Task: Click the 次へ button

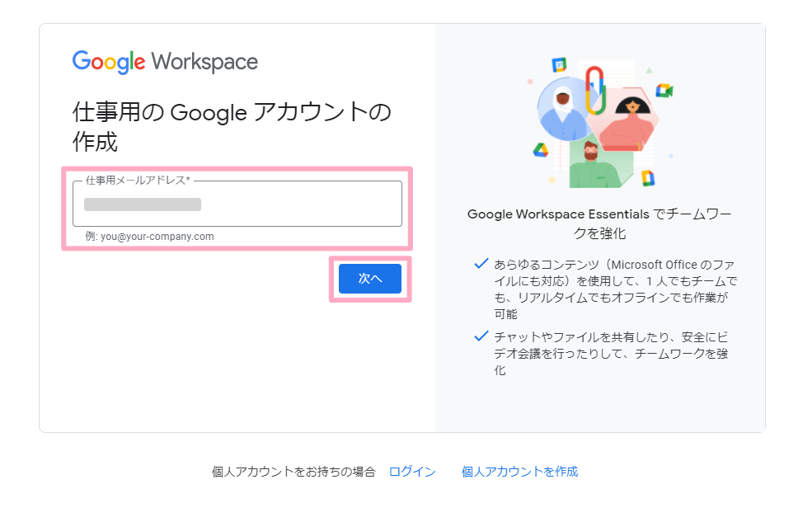Action: coord(370,279)
